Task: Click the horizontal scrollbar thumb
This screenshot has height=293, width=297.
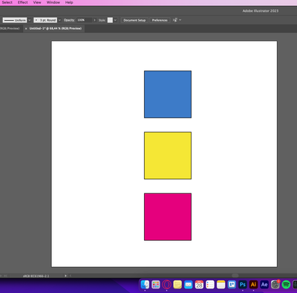Action: tap(235, 276)
